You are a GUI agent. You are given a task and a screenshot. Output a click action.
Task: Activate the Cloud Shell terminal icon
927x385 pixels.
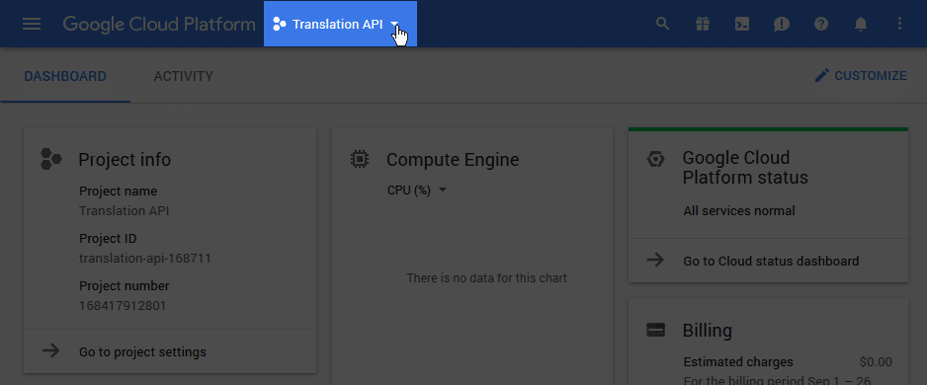742,25
